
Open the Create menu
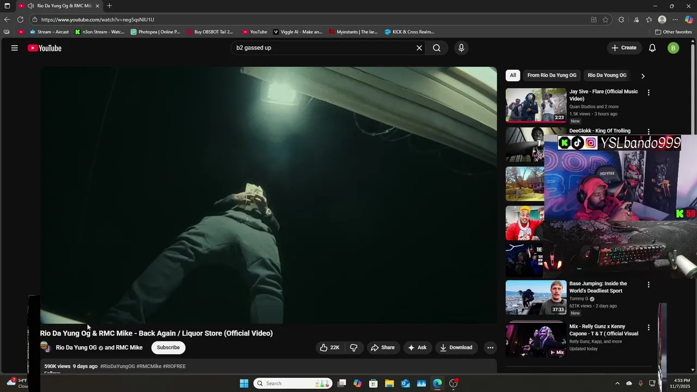tap(624, 48)
